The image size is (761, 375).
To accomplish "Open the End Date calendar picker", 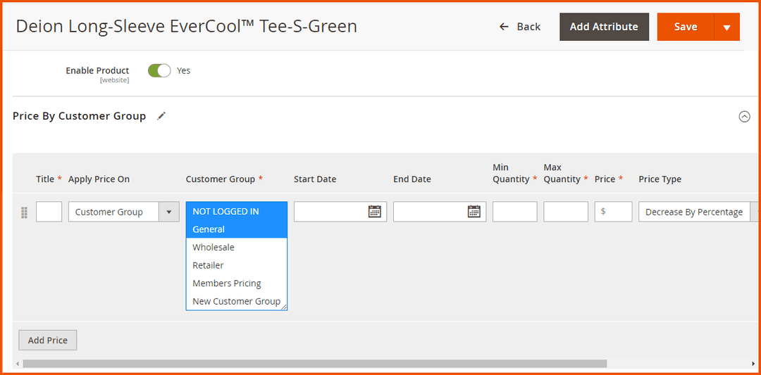I will pyautogui.click(x=474, y=212).
